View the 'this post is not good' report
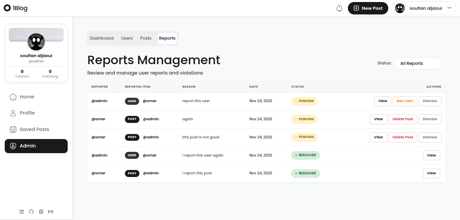Image resolution: width=460 pixels, height=220 pixels. [379, 137]
